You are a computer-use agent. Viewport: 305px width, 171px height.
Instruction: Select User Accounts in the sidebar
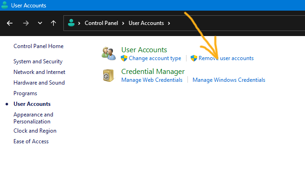[32, 104]
